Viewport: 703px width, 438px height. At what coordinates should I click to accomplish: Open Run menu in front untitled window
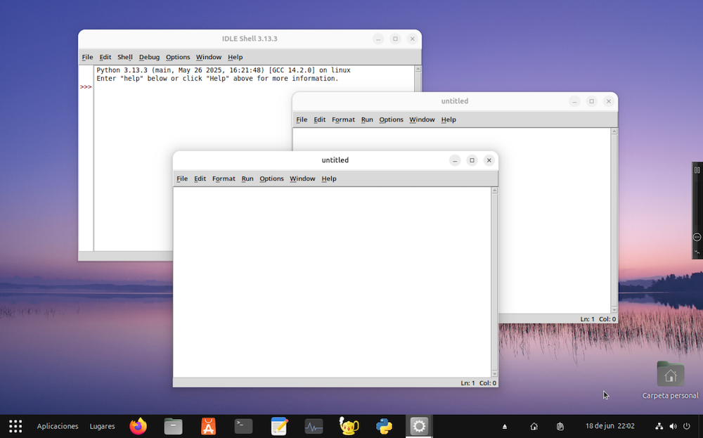(x=247, y=179)
